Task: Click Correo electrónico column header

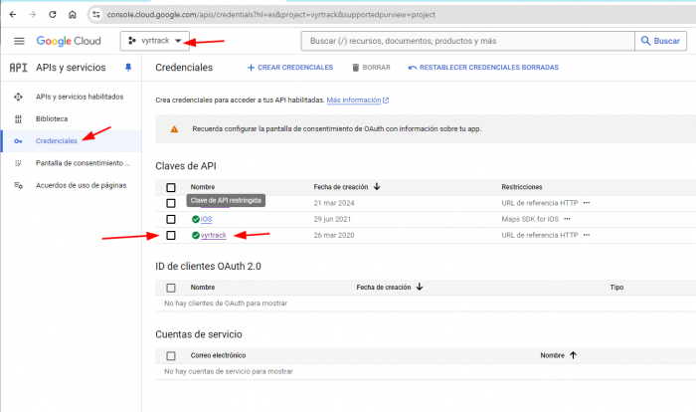Action: tap(218, 355)
